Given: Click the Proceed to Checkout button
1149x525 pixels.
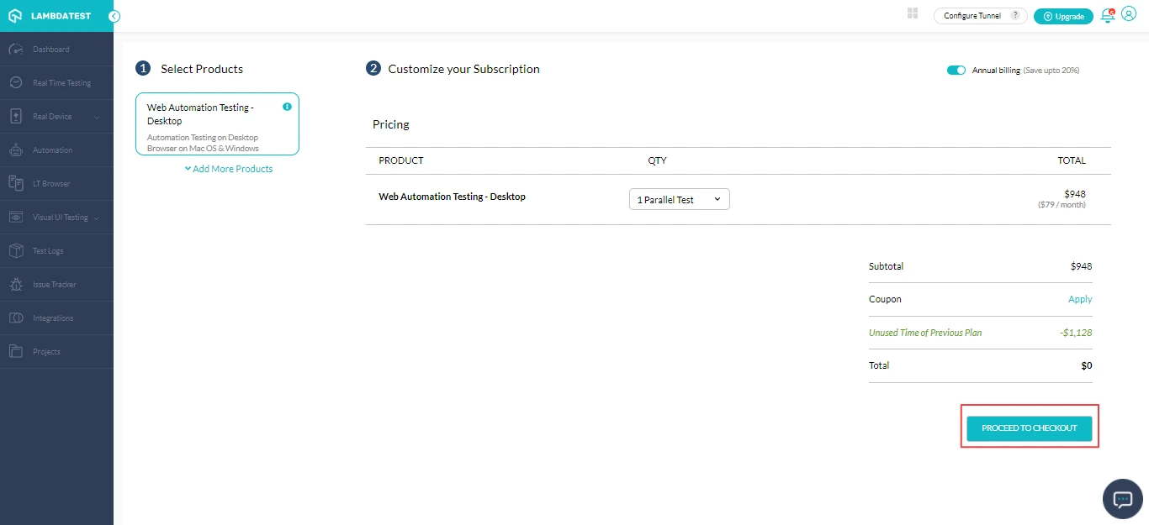Looking at the screenshot, I should tap(1029, 428).
